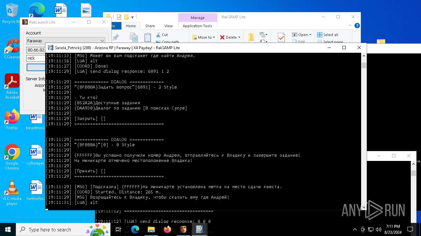Open Edge from the taskbar
Screen dimensions: 421x236
[135, 229]
